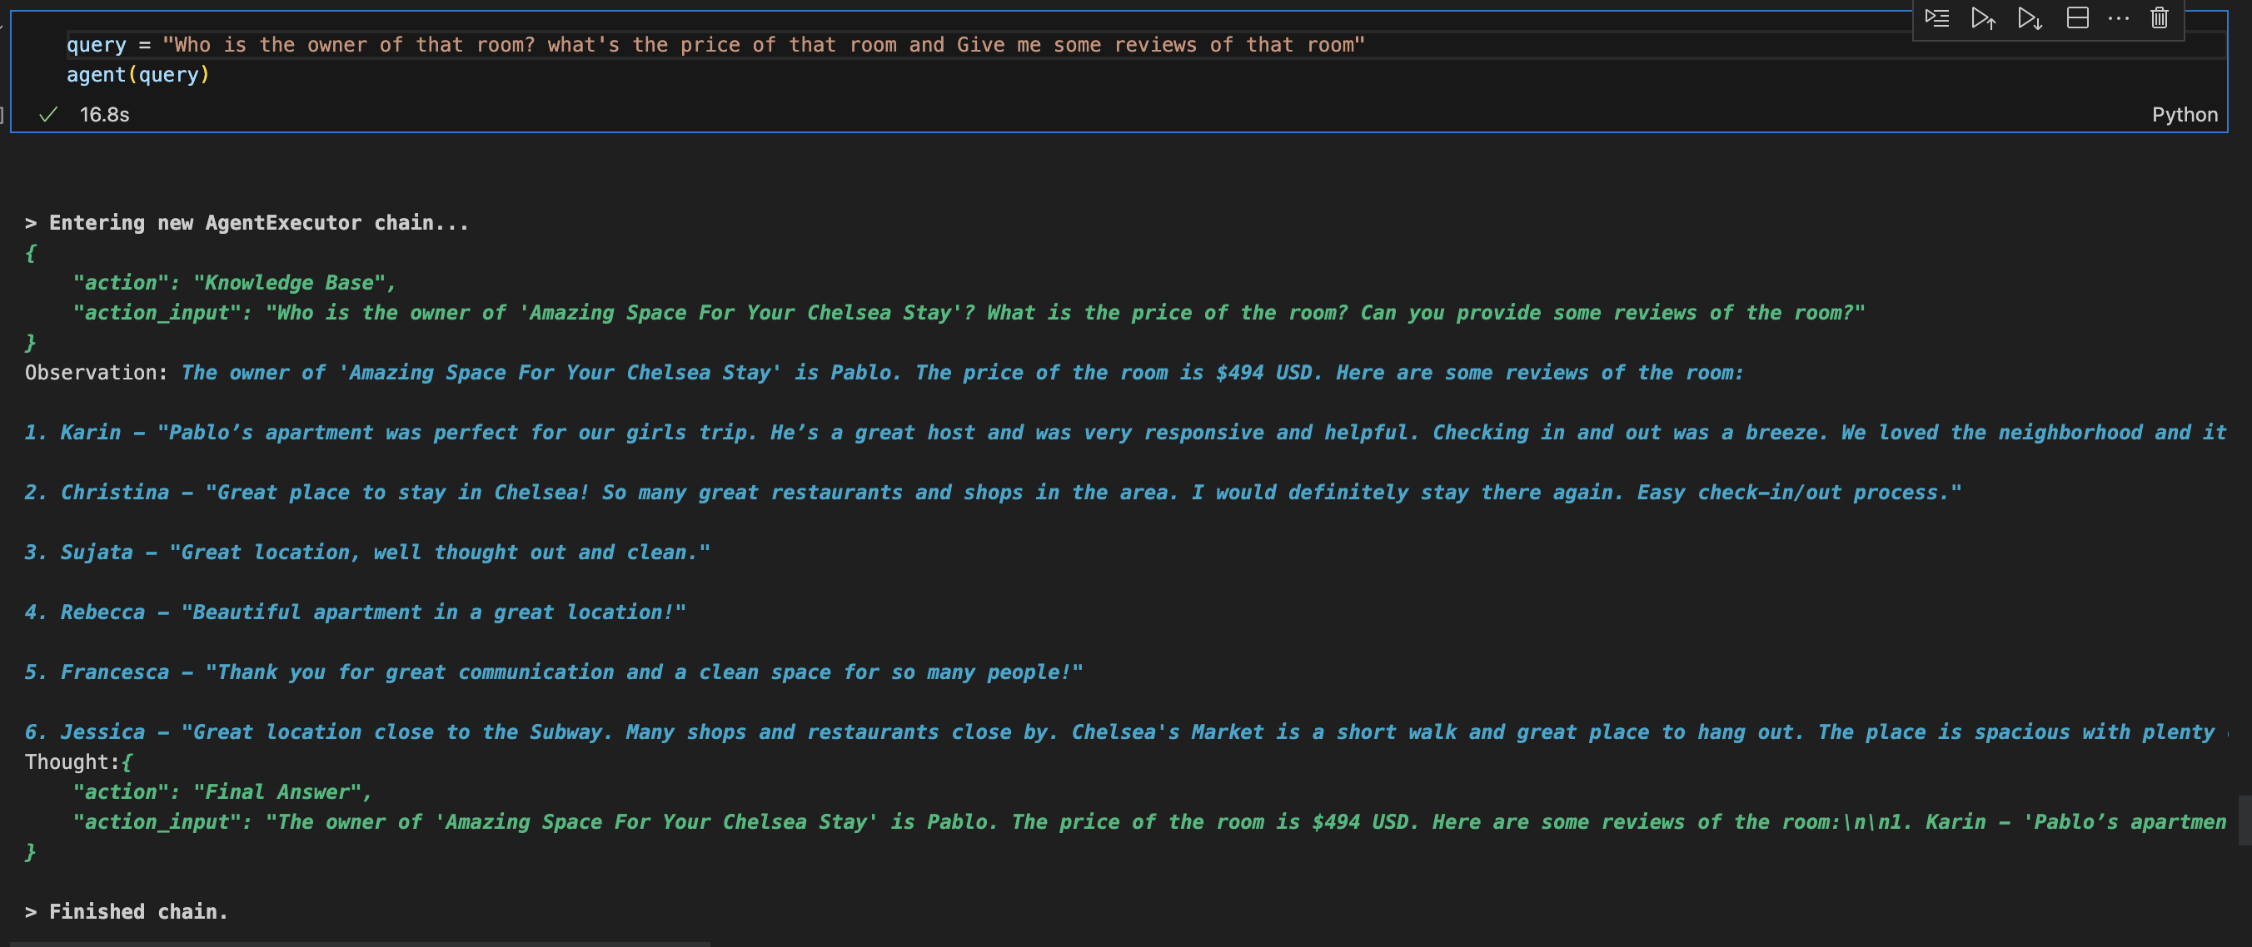2252x947 pixels.
Task: Click the 16.8s execution time label
Action: pyautogui.click(x=104, y=115)
